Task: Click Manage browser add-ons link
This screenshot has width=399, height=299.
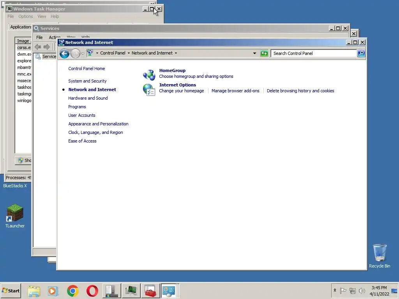Action: pyautogui.click(x=235, y=91)
